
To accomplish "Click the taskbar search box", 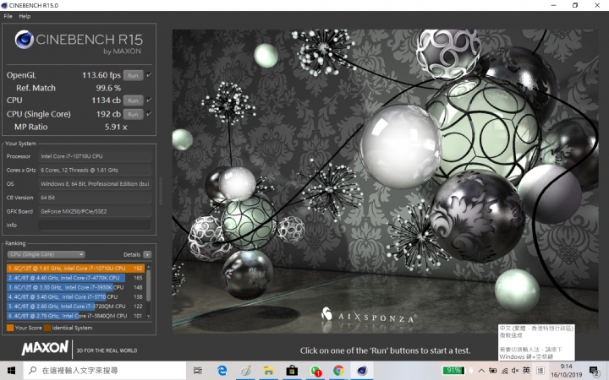I will [x=105, y=371].
